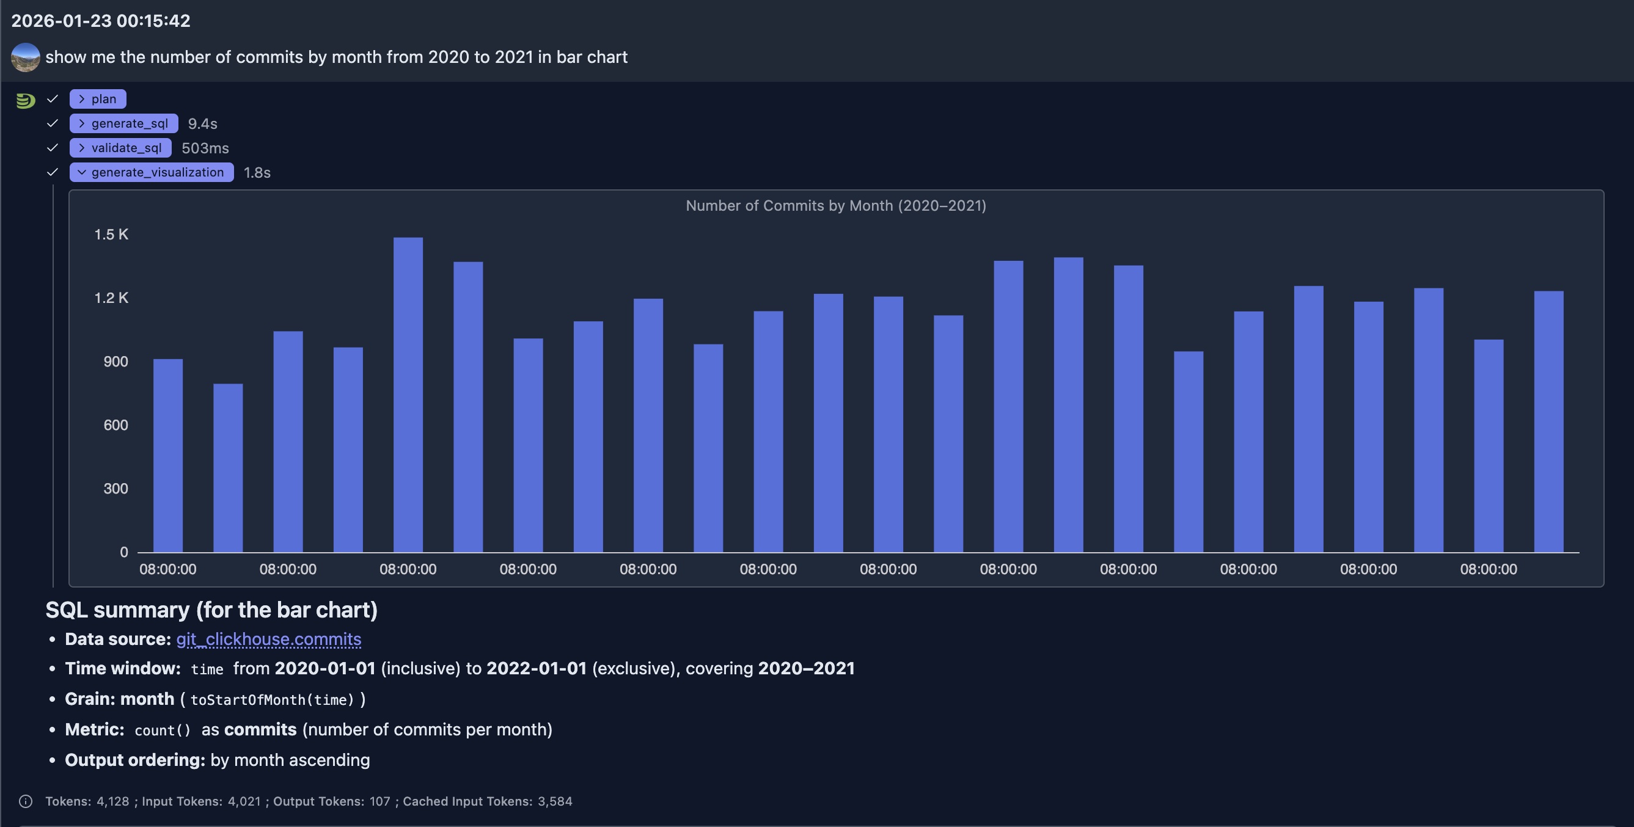Click the tallest bar in the chart
The image size is (1634, 827).
(408, 381)
